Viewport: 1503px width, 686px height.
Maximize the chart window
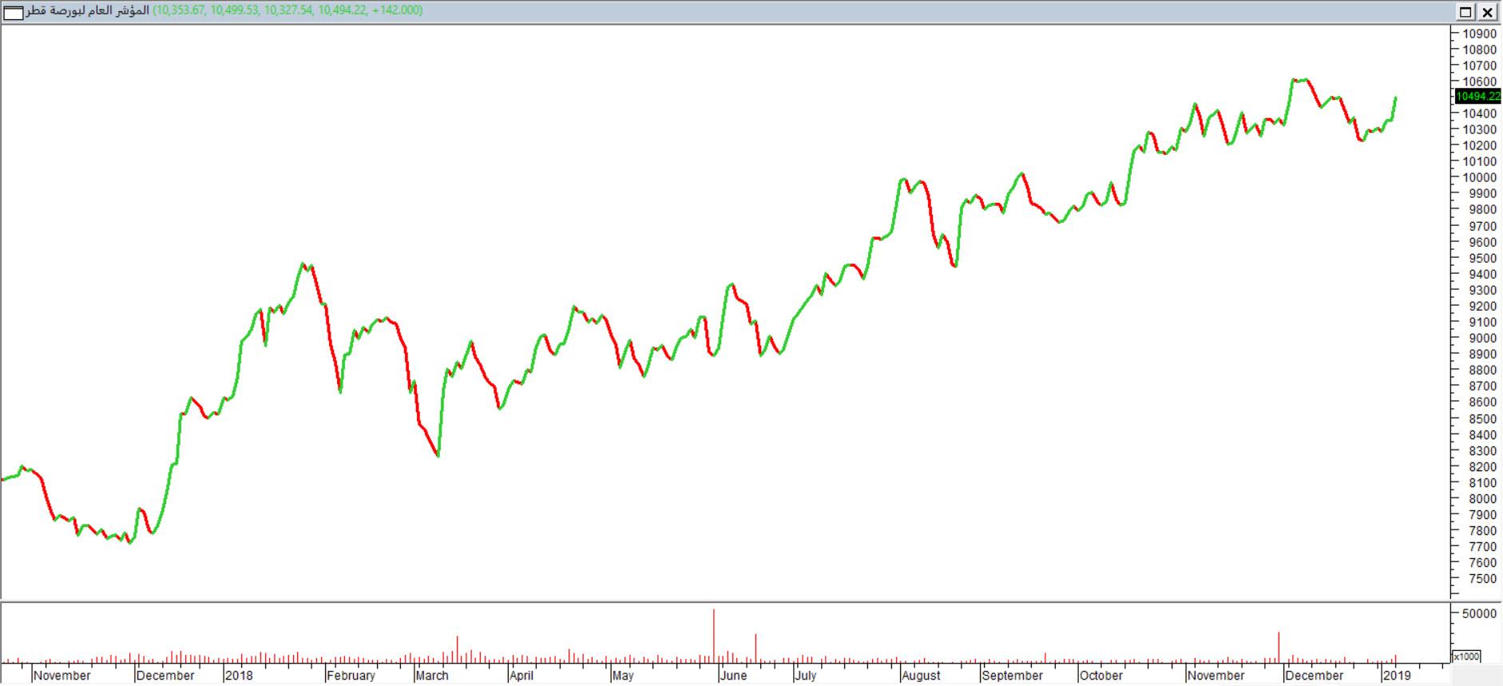point(1466,12)
